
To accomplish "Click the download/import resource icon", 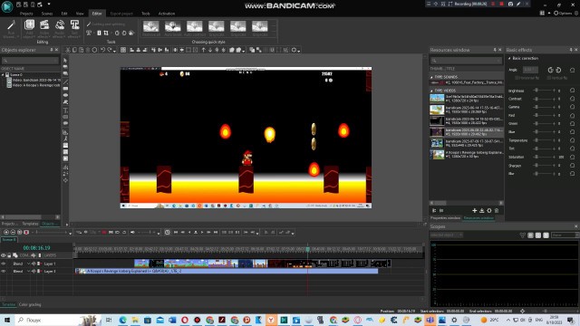I will [481, 211].
